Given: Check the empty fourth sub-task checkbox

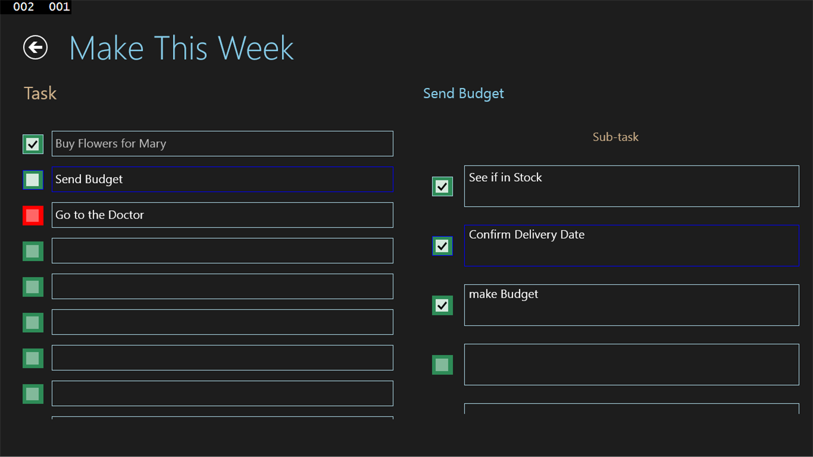Looking at the screenshot, I should tap(442, 365).
